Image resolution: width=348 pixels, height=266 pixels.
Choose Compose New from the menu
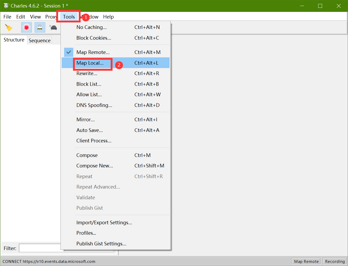point(94,166)
